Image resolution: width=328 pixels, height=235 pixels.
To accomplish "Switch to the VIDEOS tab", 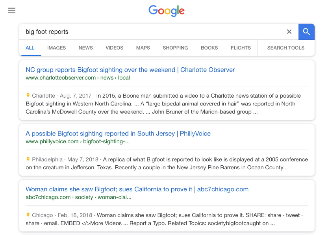I will (114, 48).
